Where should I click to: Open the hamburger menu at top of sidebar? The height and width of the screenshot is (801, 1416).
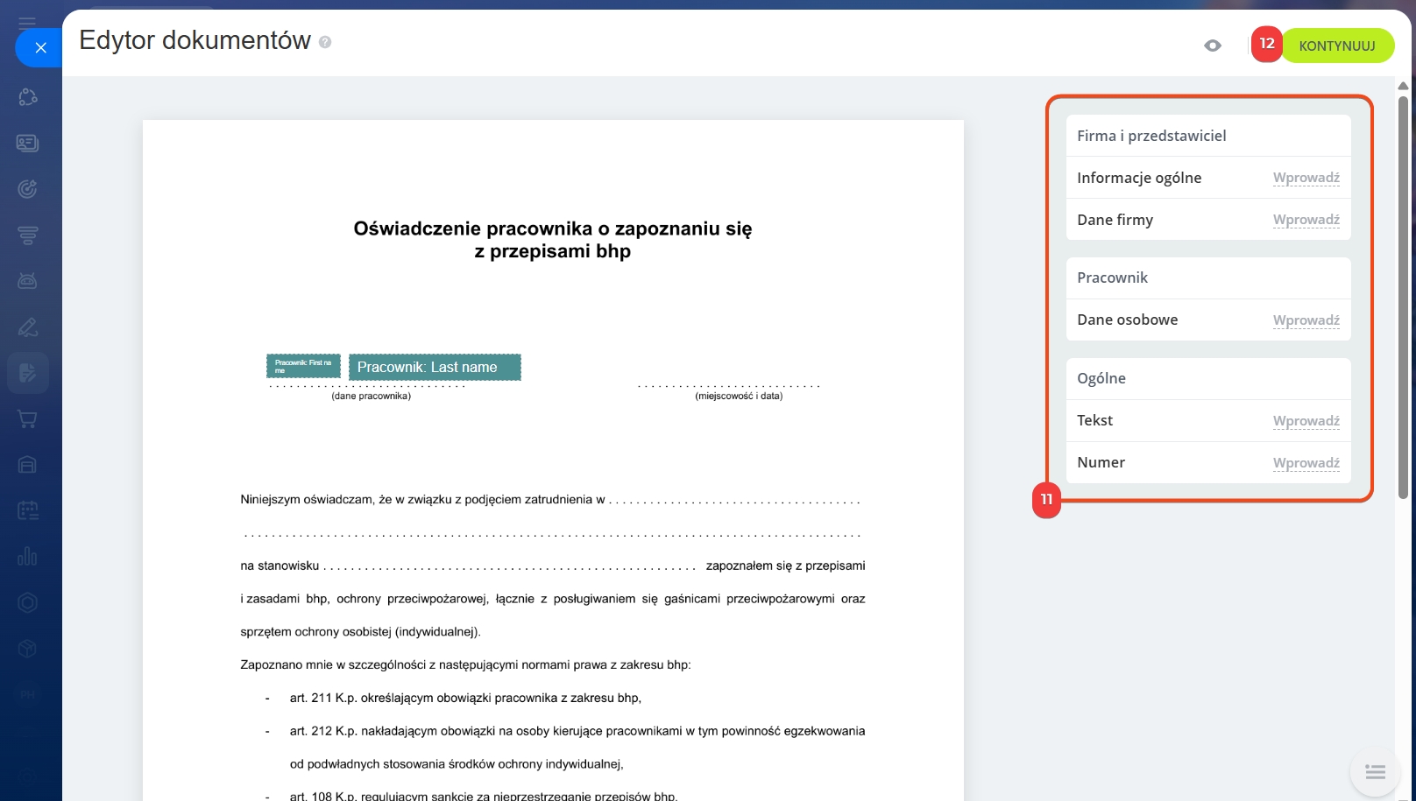(27, 23)
